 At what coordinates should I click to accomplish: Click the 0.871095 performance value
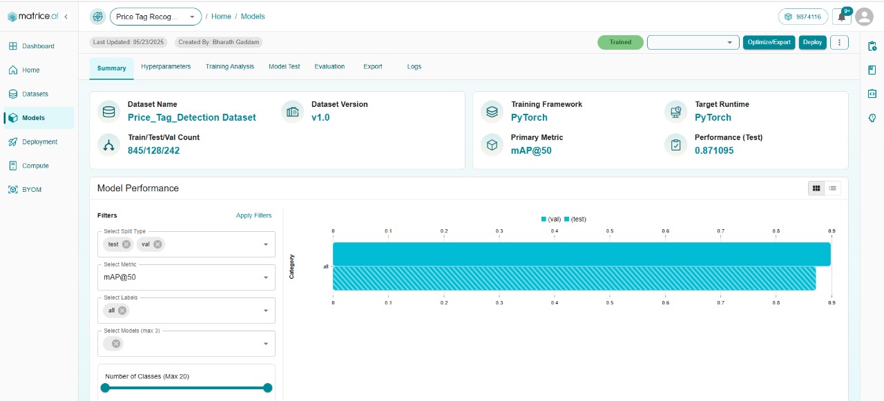click(714, 150)
